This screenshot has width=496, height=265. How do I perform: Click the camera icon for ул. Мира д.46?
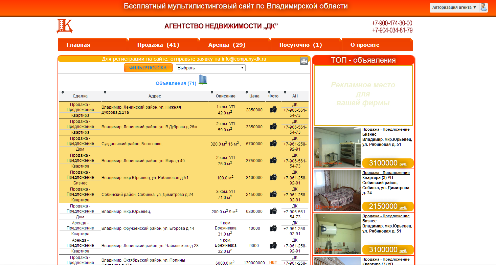(273, 160)
